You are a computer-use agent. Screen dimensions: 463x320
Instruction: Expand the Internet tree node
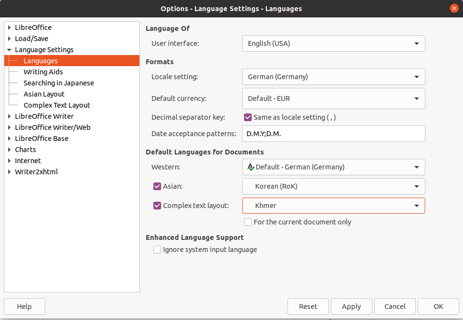coord(9,161)
